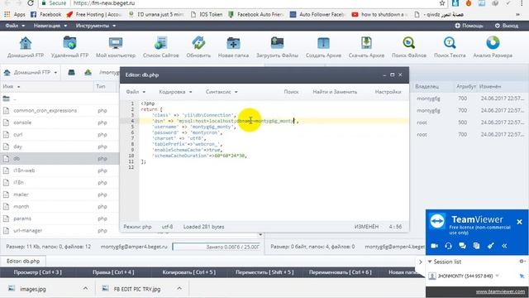The image size is (529, 298).
Task: Reload the browser page
Action: point(31,3)
